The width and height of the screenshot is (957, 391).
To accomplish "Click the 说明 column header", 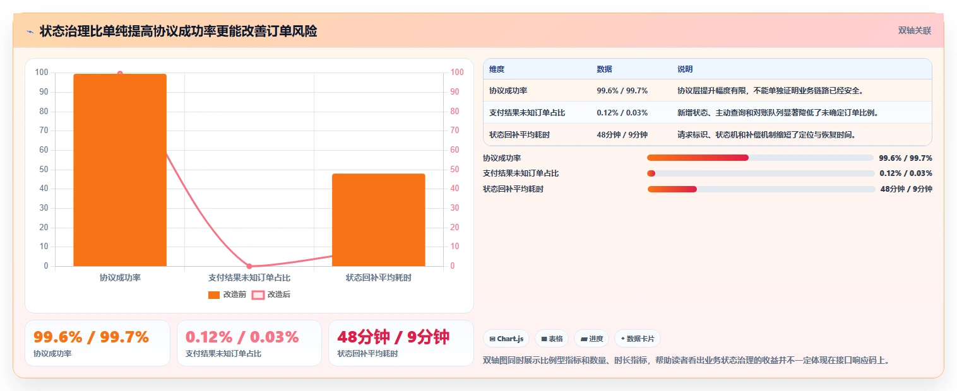I will [x=685, y=69].
